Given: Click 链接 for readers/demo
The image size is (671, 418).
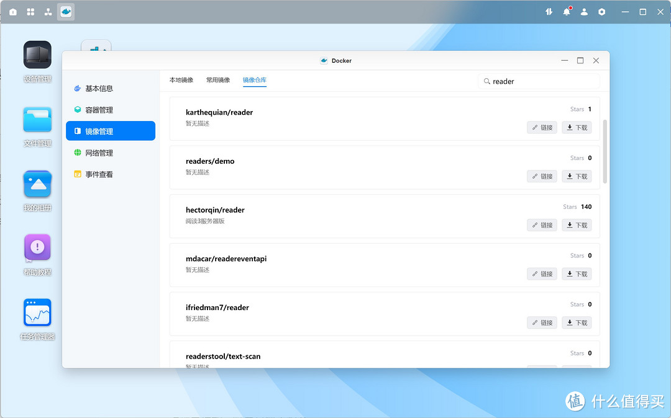Looking at the screenshot, I should point(542,176).
